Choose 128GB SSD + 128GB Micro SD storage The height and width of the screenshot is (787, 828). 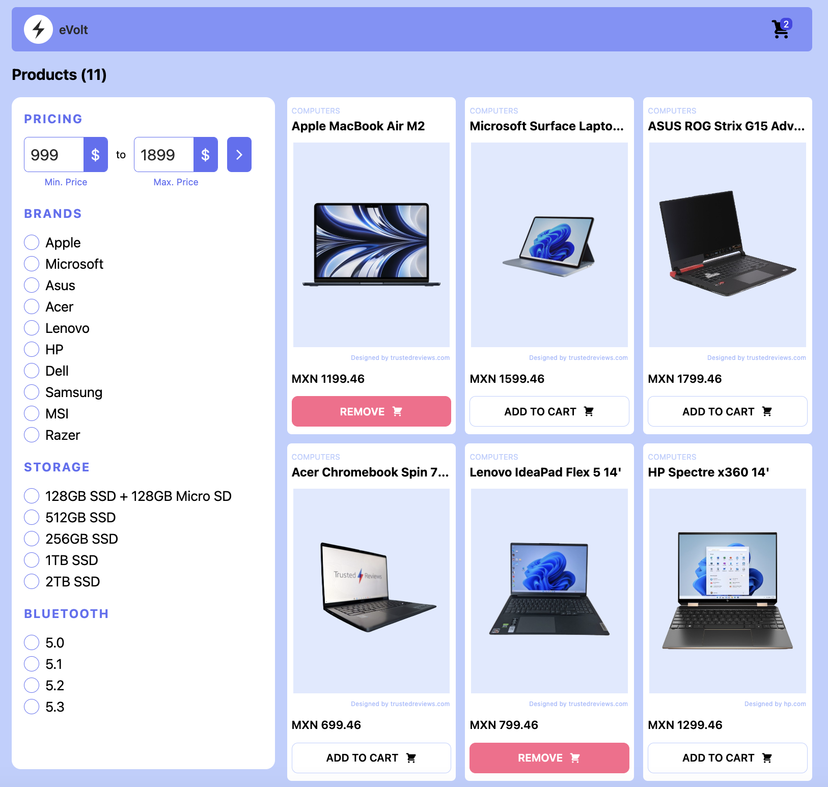pos(32,496)
